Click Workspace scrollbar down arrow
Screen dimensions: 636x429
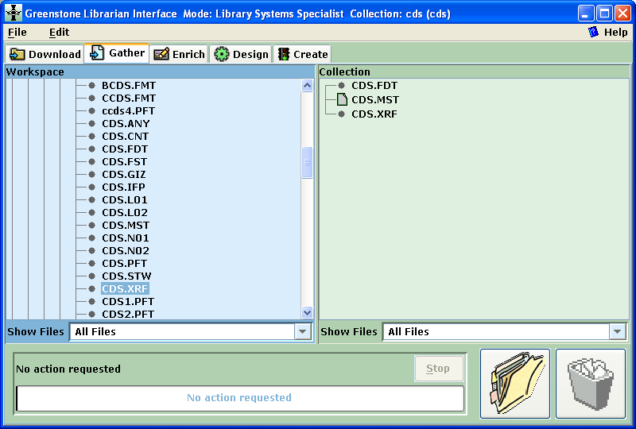(x=307, y=313)
